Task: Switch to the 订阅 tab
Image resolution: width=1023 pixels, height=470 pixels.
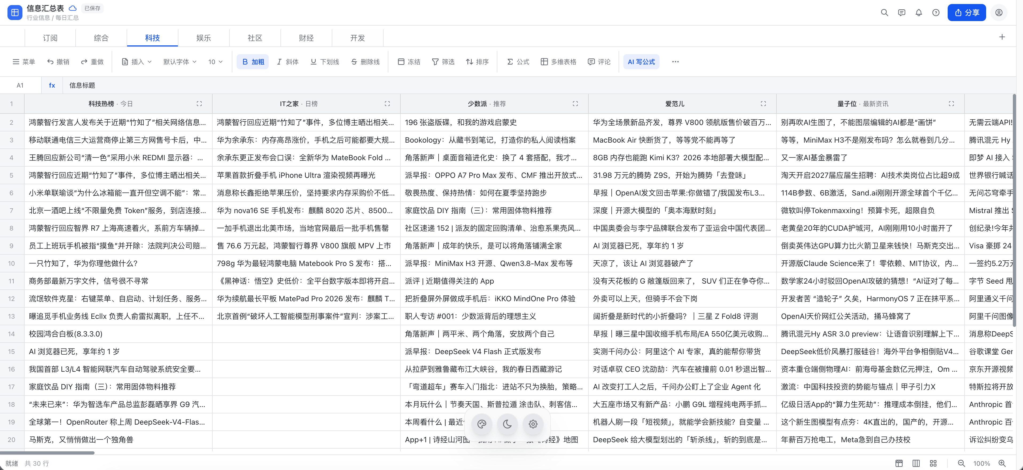Action: tap(50, 38)
